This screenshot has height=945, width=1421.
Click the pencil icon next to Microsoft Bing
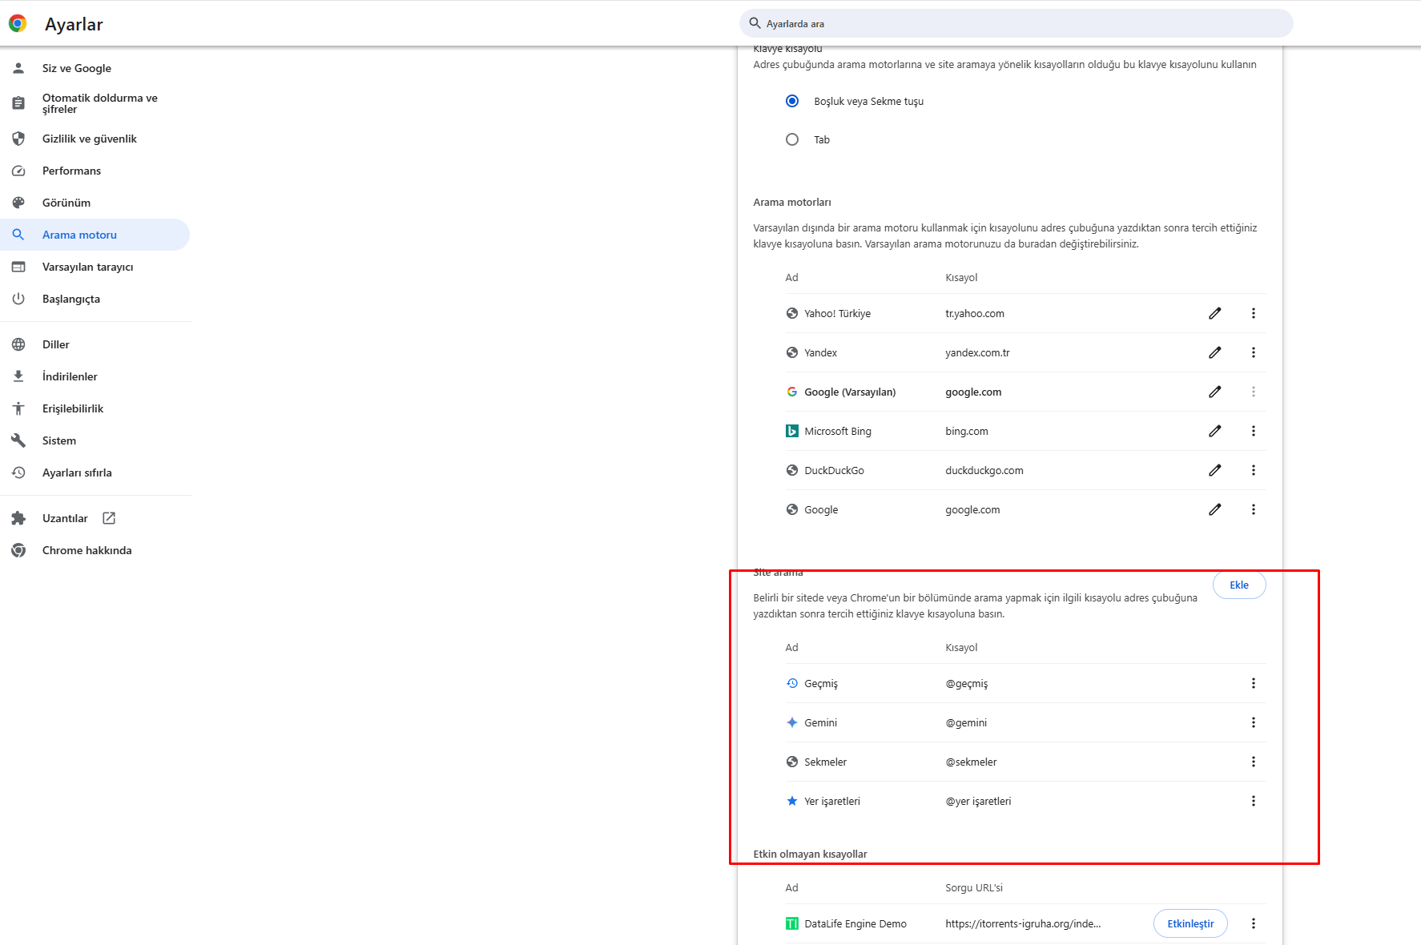(x=1214, y=431)
